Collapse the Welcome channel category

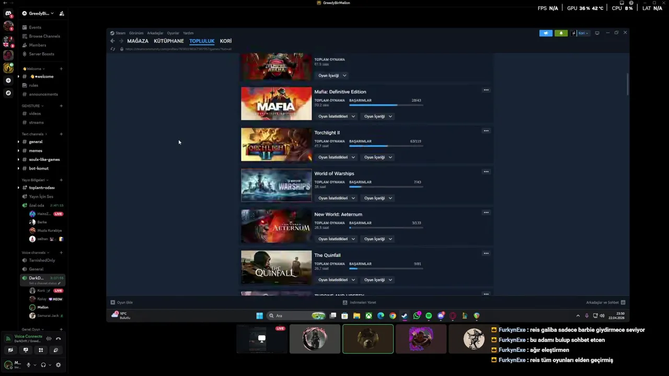pos(34,69)
